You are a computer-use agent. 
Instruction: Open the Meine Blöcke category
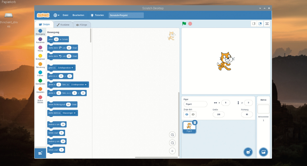coord(40,99)
